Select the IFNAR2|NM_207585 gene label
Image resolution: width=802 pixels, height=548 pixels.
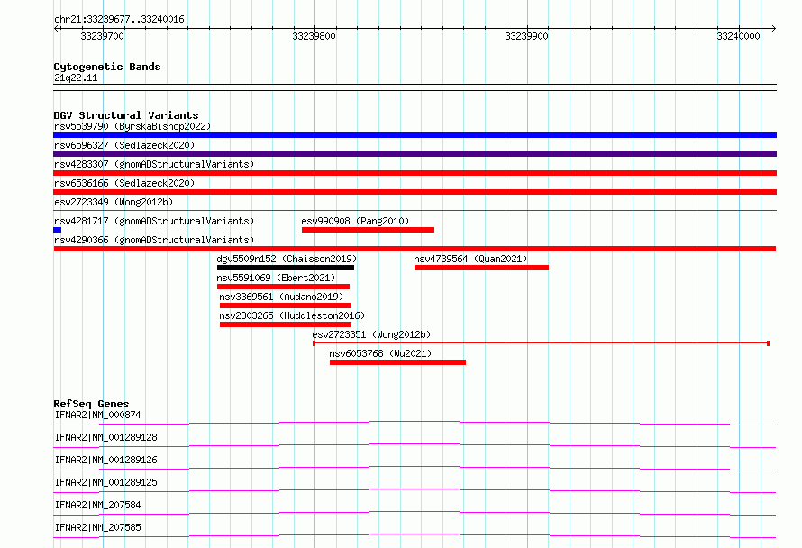(x=97, y=527)
